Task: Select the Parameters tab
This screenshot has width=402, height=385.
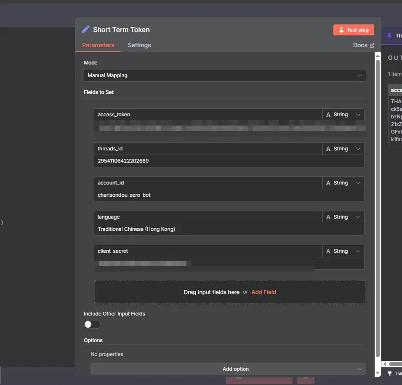Action: 98,45
